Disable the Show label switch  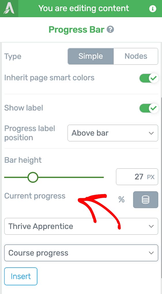click(x=149, y=108)
